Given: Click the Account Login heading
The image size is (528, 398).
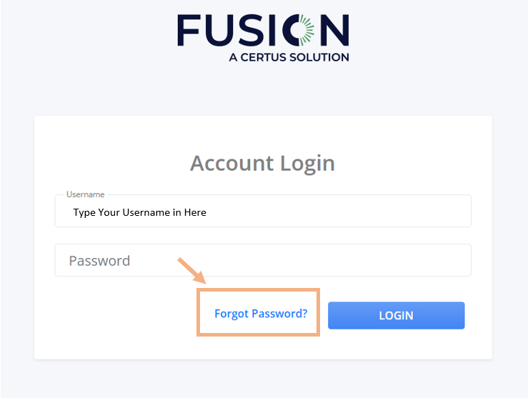Looking at the screenshot, I should [x=262, y=164].
